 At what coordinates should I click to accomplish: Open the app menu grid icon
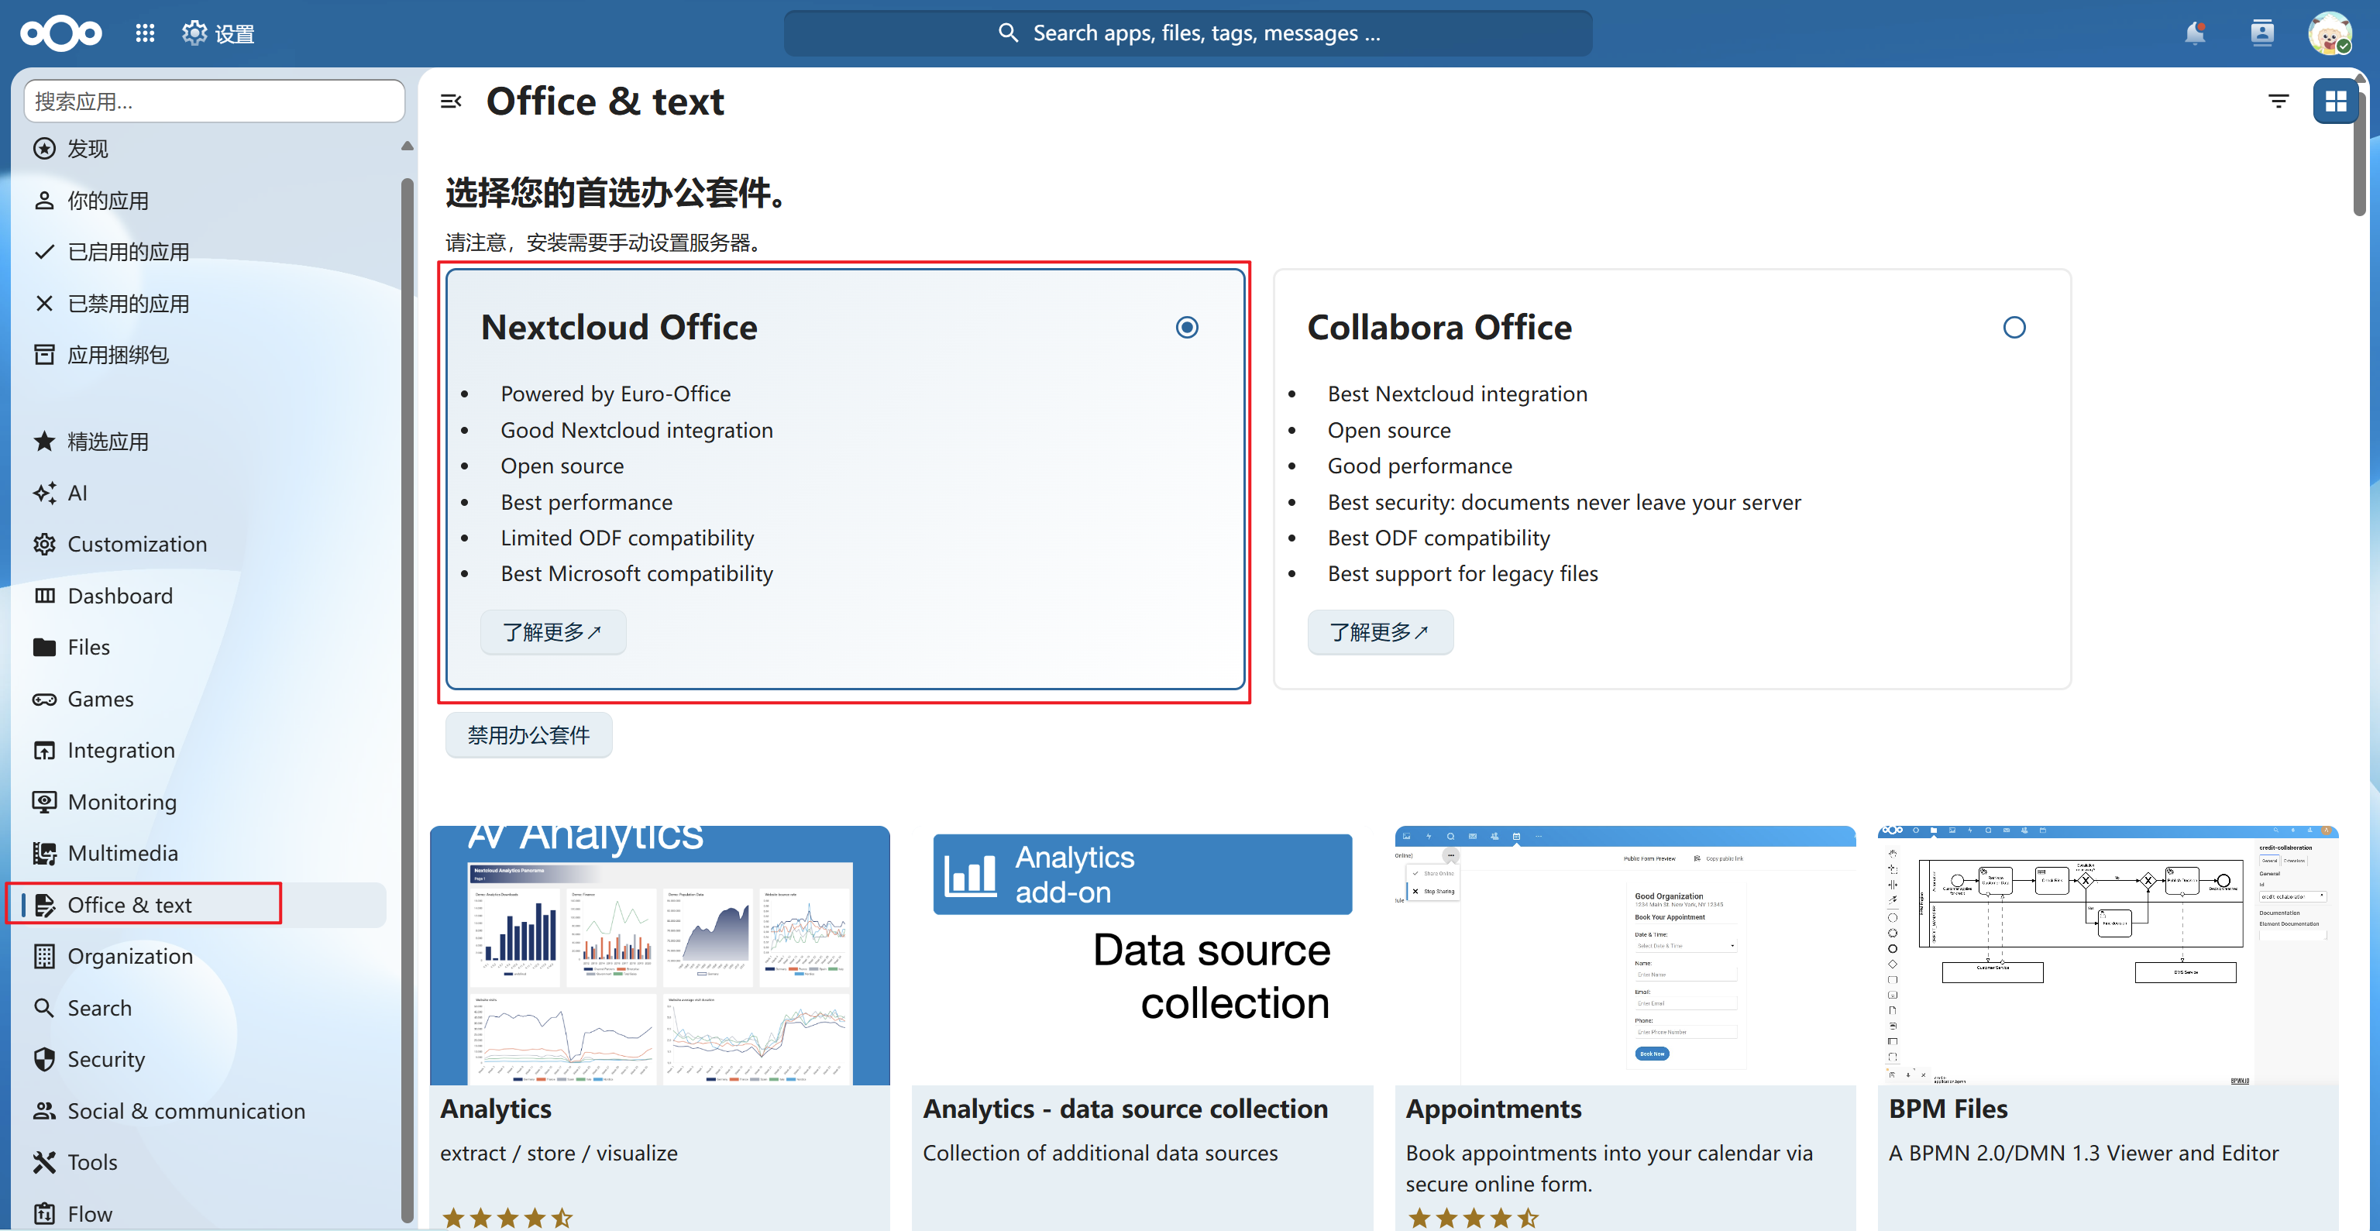(145, 33)
